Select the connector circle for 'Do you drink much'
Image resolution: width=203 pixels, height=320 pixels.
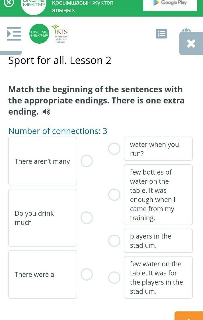click(87, 217)
